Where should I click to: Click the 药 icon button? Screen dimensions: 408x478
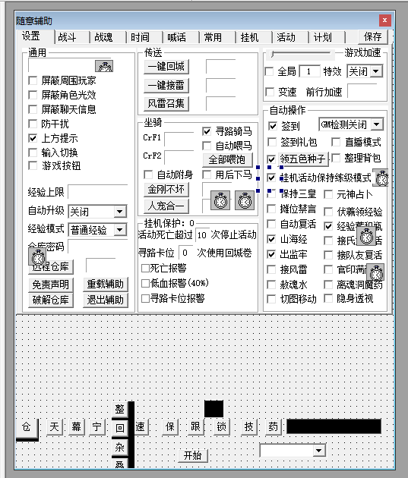coord(273,426)
